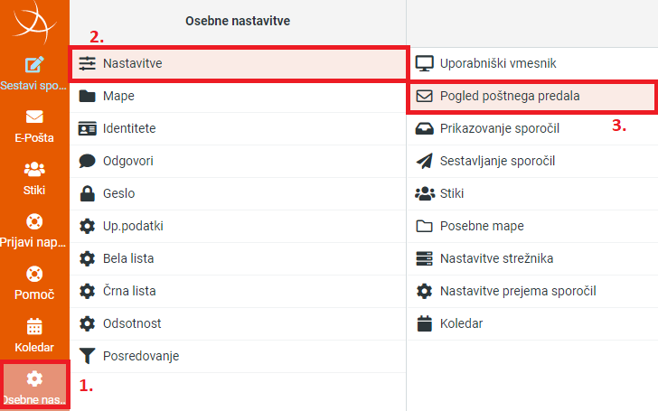Open Bela lista whitelist settings
The width and height of the screenshot is (658, 411).
pyautogui.click(x=238, y=258)
